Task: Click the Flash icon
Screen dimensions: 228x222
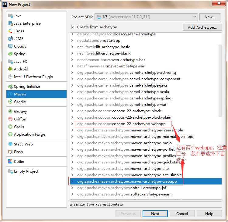Action: [10, 152]
